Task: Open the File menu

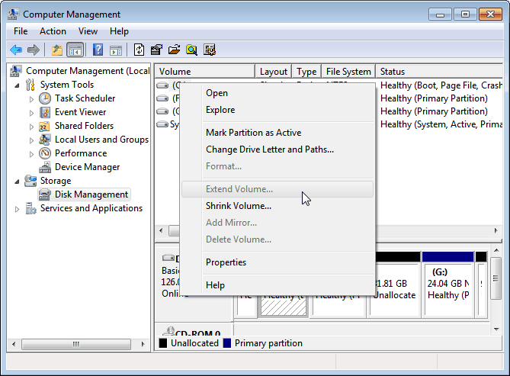Action: [x=21, y=31]
